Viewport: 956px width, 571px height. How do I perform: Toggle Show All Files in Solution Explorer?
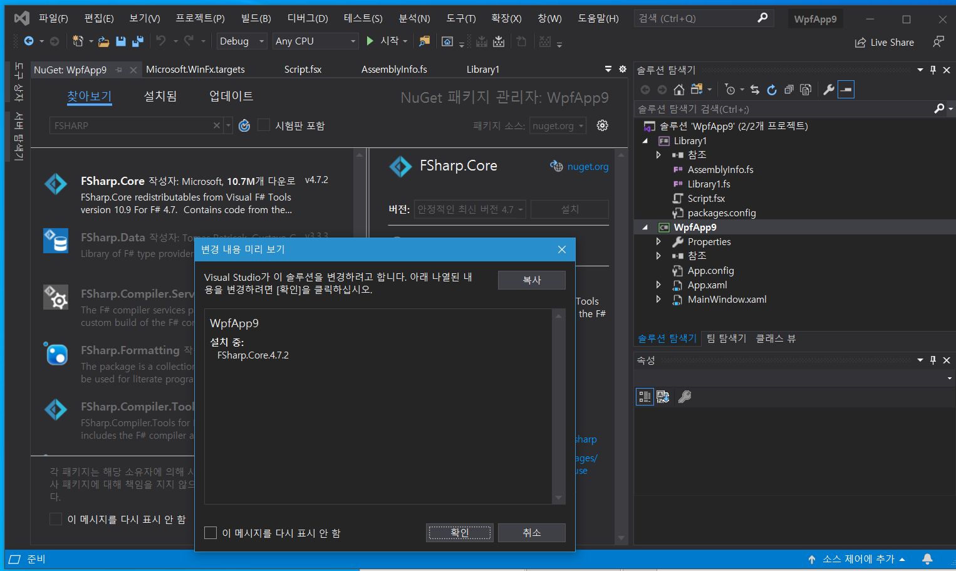[806, 90]
